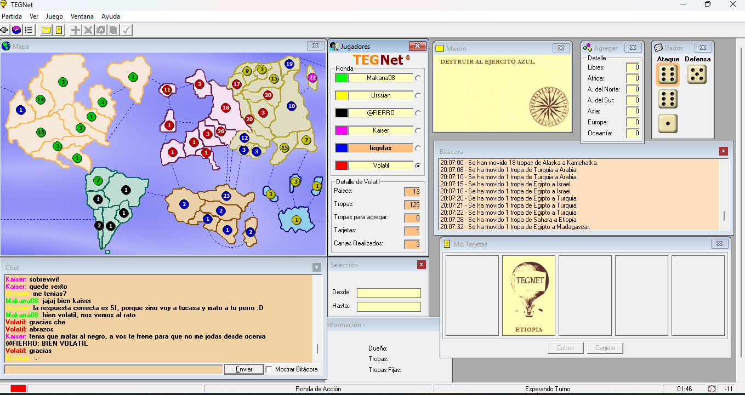Close the Jugadores panel
The image size is (745, 395).
point(417,47)
